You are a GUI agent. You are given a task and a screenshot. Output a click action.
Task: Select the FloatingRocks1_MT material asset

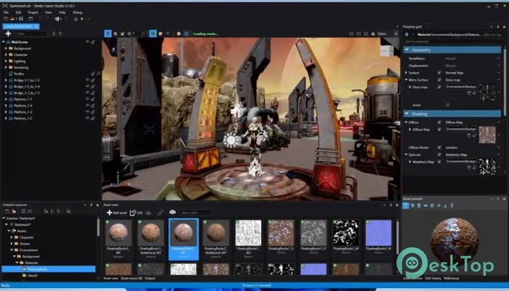tap(119, 239)
